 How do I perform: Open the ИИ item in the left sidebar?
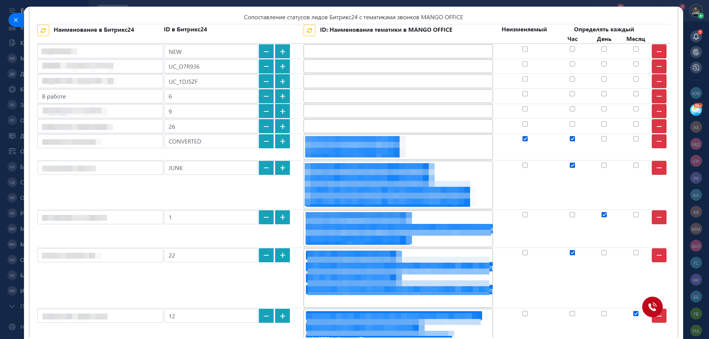(12, 291)
